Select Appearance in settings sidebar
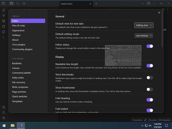 (x=18, y=30)
